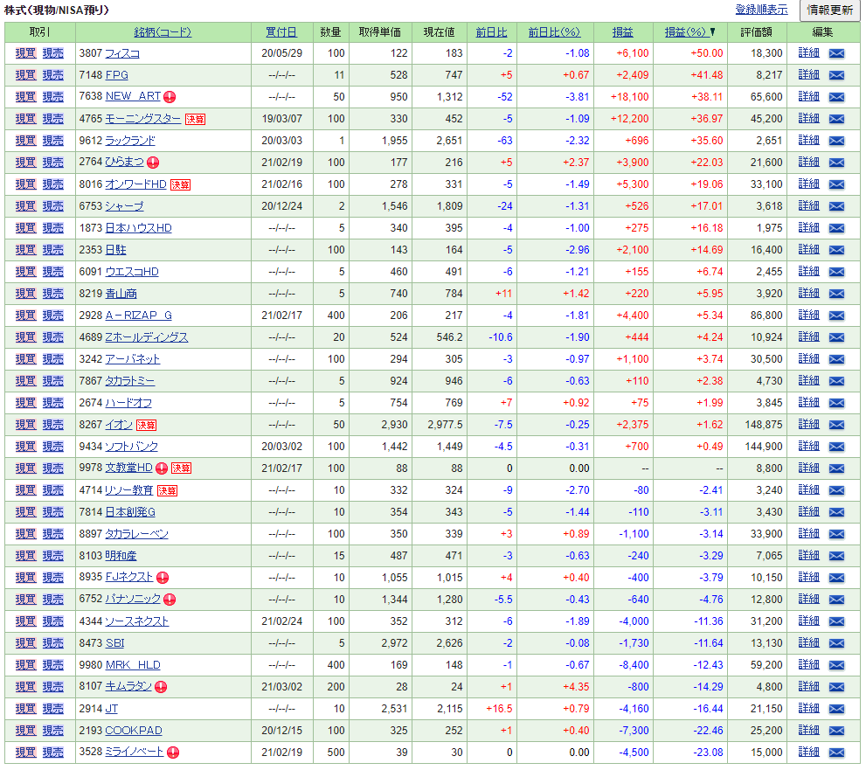Open the A－RIZAP G stock link

pos(139,316)
